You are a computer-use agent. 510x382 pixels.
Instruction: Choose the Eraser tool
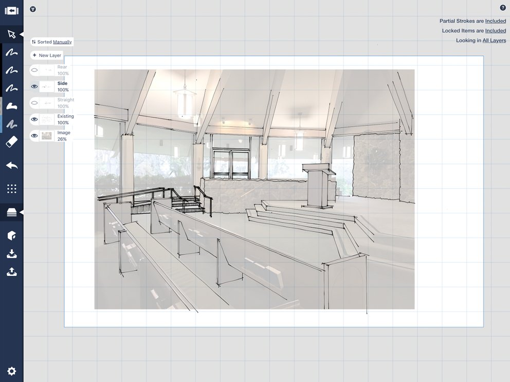click(11, 142)
